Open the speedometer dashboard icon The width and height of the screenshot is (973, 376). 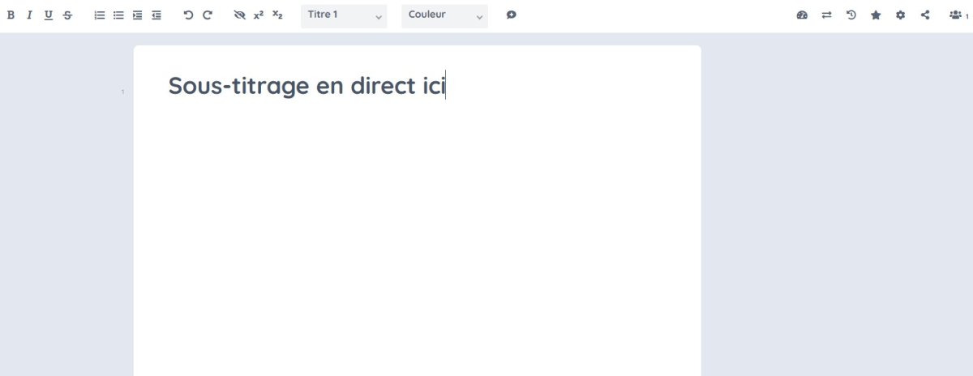tap(802, 15)
